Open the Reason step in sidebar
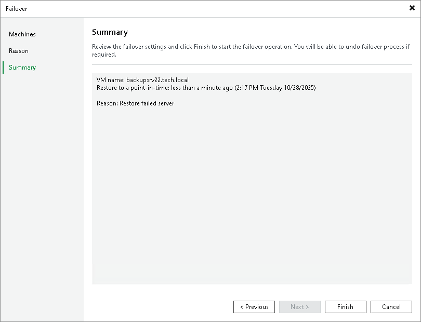421x322 pixels. tap(19, 51)
